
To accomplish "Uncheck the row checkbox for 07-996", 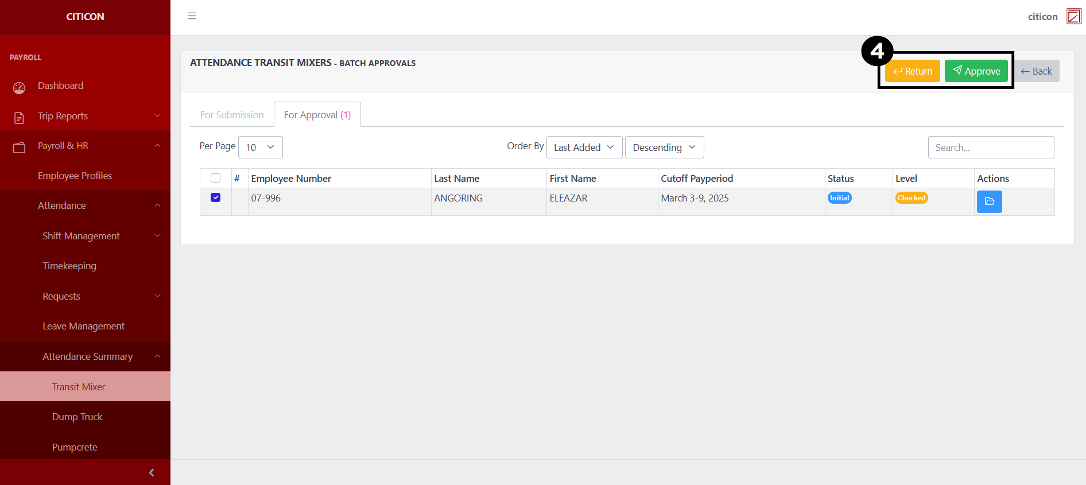I will pyautogui.click(x=216, y=197).
